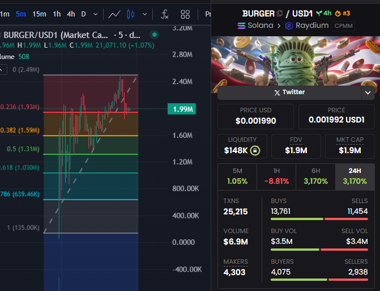This screenshot has height=291, width=380.
Task: Switch chart to 1m timeframe
Action: [x=5, y=14]
